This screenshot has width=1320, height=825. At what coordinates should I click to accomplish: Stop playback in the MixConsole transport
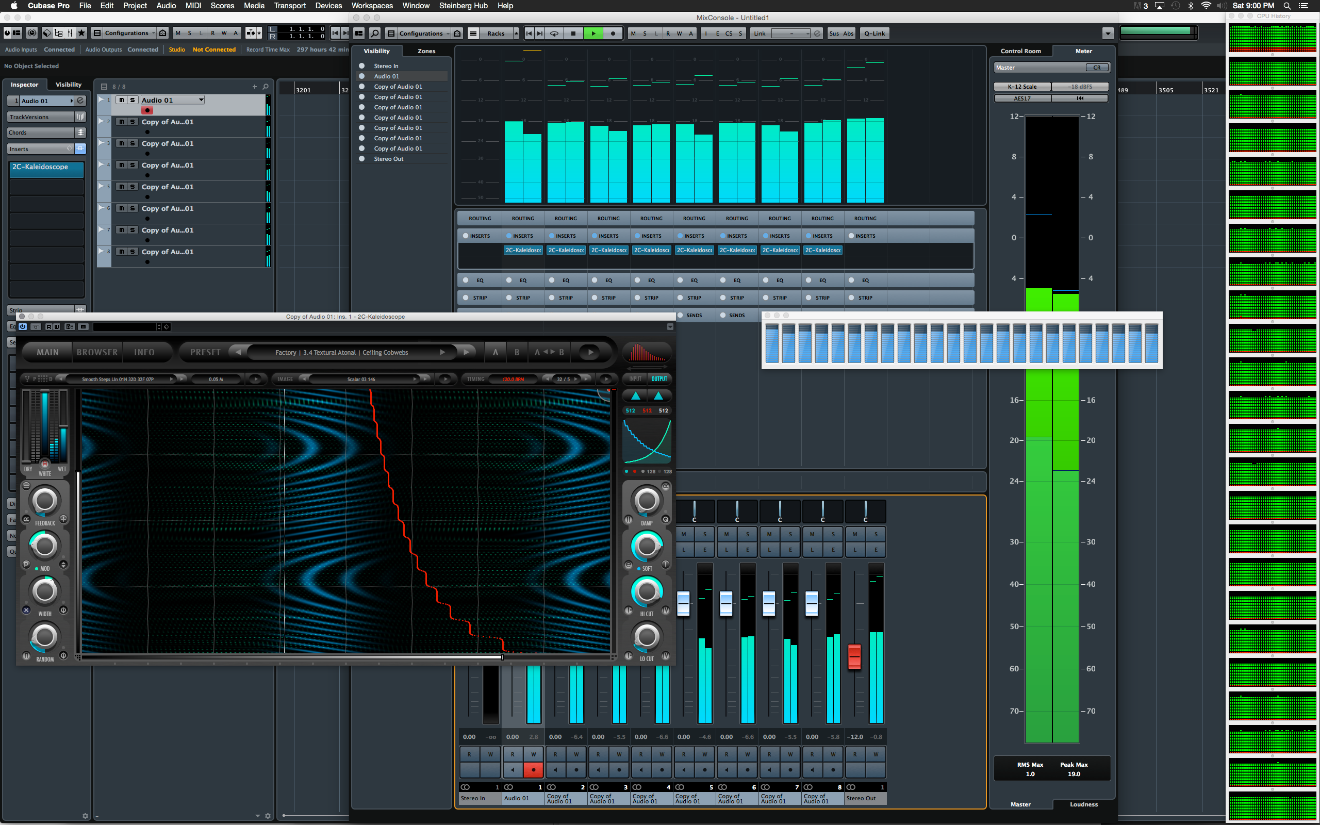click(573, 34)
